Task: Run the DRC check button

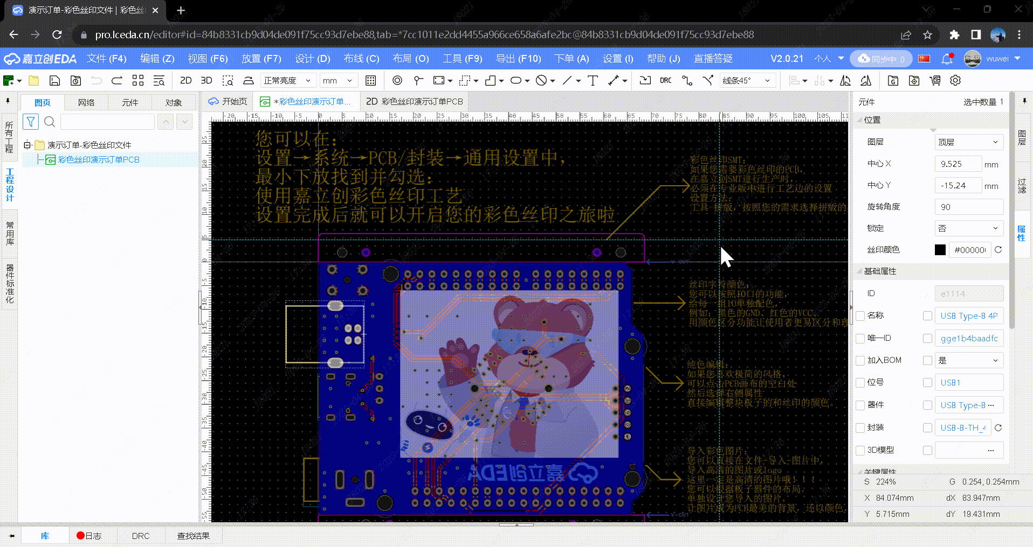Action: (x=666, y=81)
